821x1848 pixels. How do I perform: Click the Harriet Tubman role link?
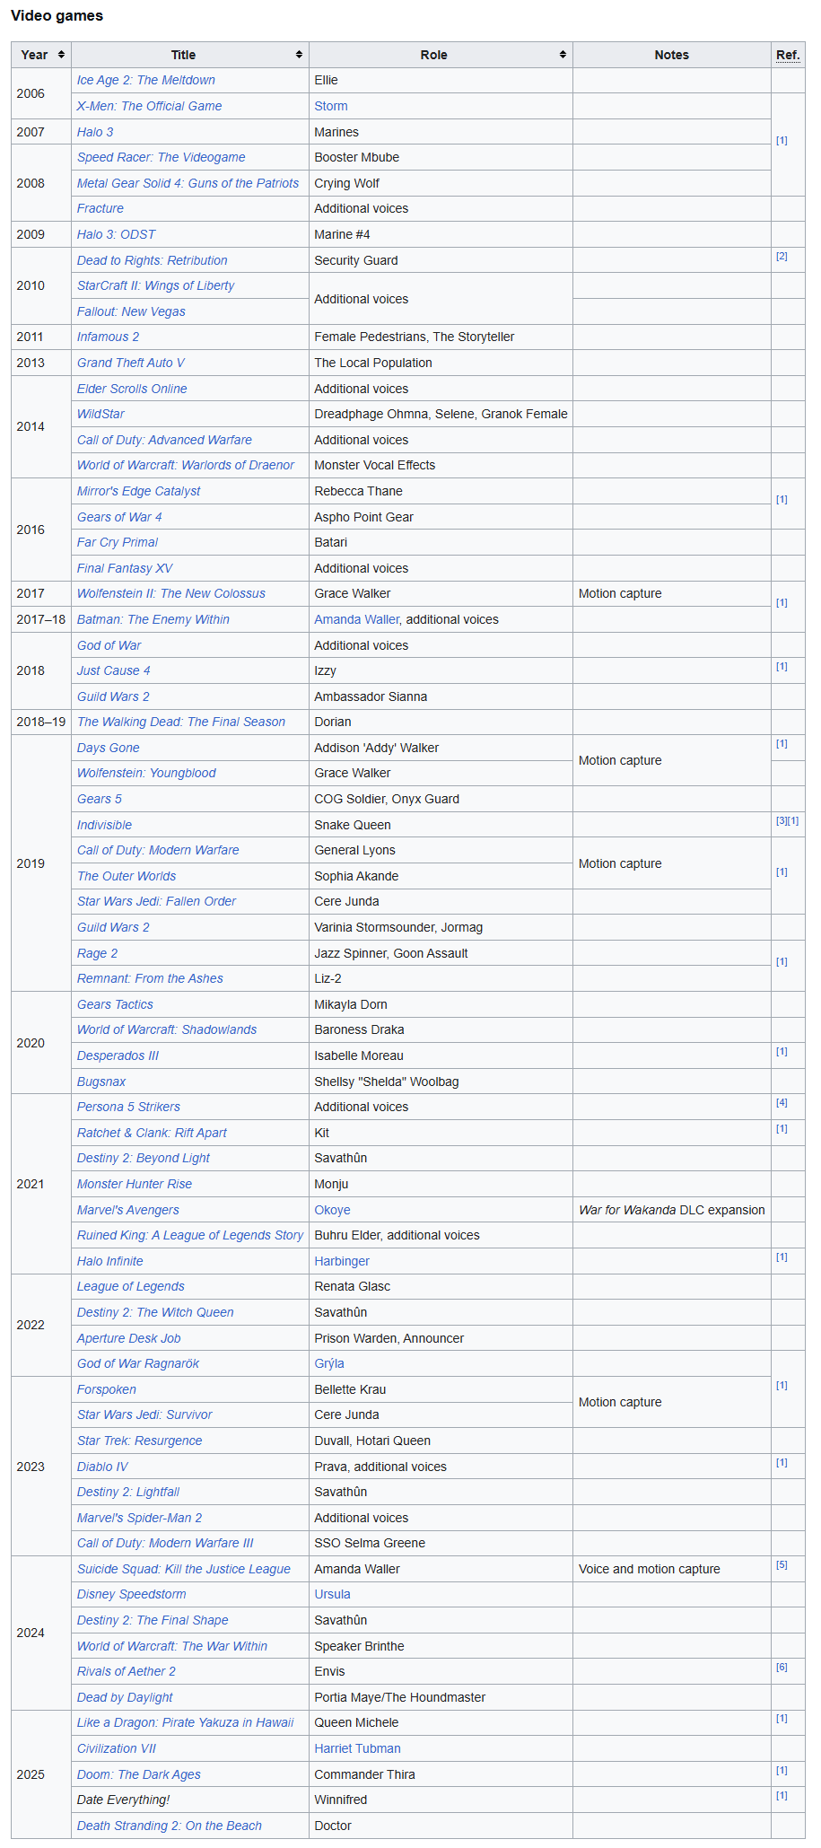tap(357, 1748)
